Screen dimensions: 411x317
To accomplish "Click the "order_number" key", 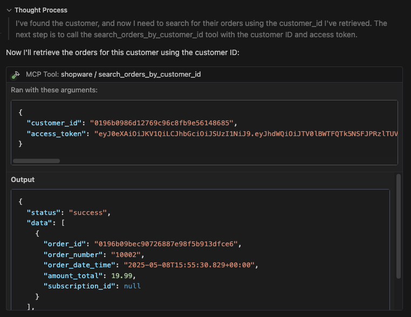I will tap(73, 255).
